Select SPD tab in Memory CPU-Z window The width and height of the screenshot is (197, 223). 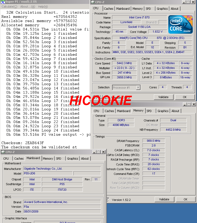coord(149,111)
